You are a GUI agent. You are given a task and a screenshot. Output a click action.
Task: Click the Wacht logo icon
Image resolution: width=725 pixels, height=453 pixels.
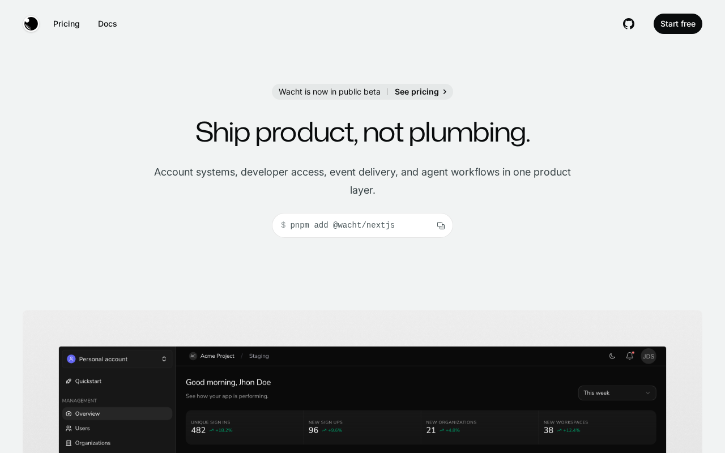pos(31,24)
